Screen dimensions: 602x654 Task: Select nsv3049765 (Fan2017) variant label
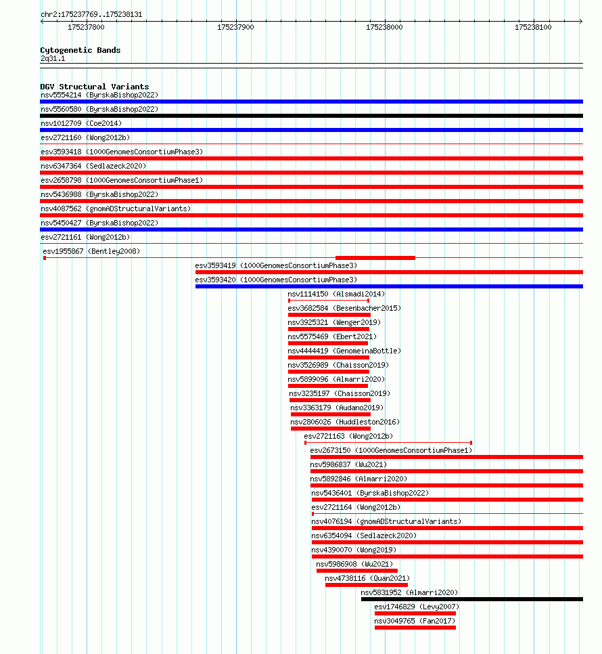click(415, 621)
